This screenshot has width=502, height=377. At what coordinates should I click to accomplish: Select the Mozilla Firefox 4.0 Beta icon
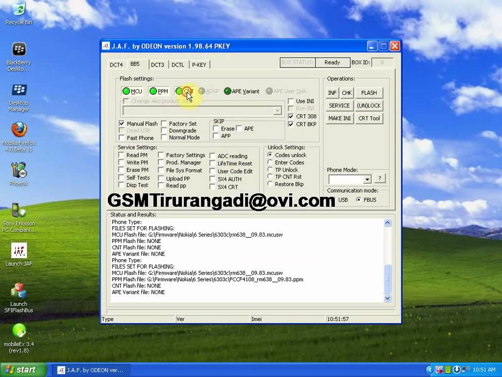point(19,137)
